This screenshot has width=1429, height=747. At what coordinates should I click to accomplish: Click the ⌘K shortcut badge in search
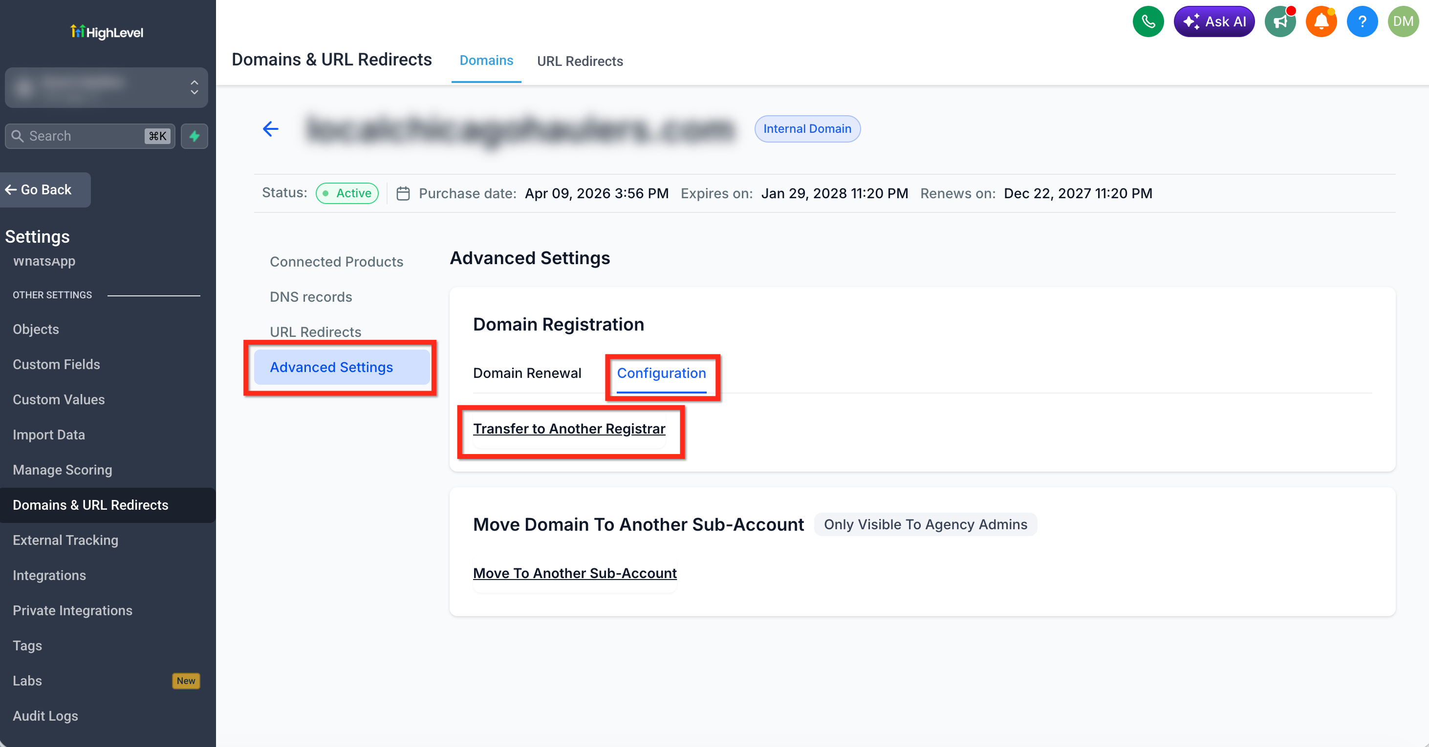[157, 136]
